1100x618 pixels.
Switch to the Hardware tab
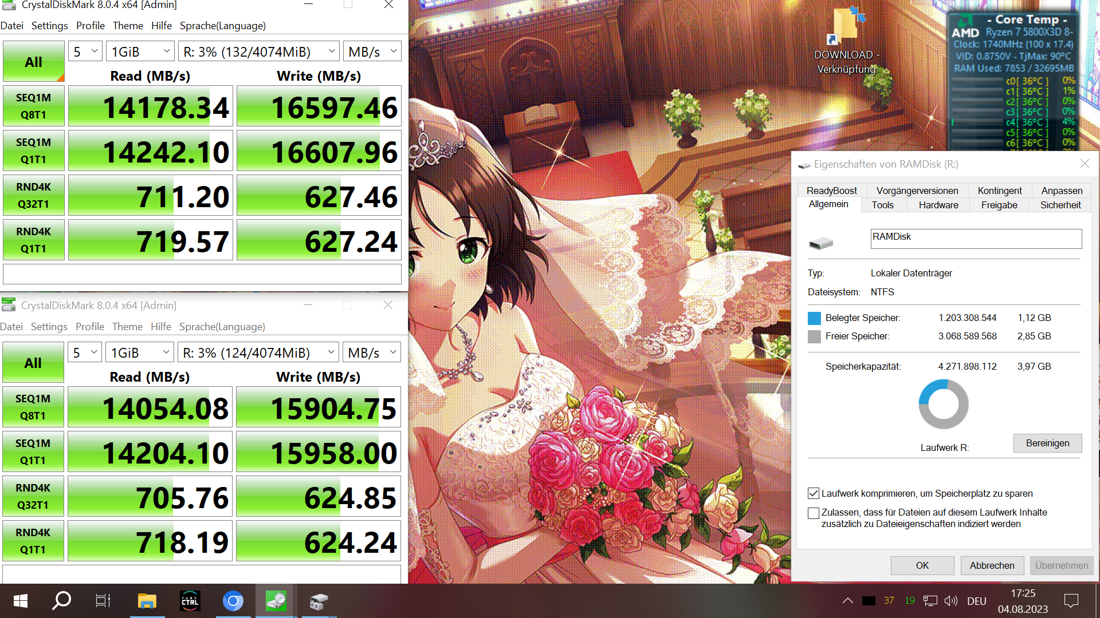(x=938, y=205)
